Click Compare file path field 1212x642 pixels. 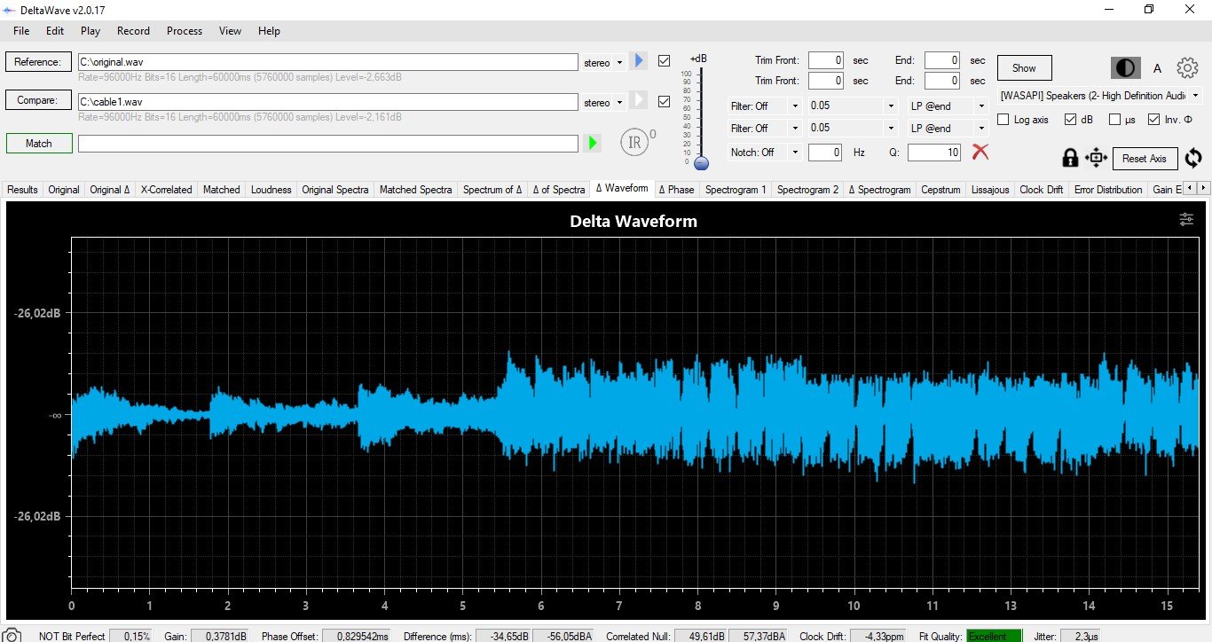tap(328, 101)
